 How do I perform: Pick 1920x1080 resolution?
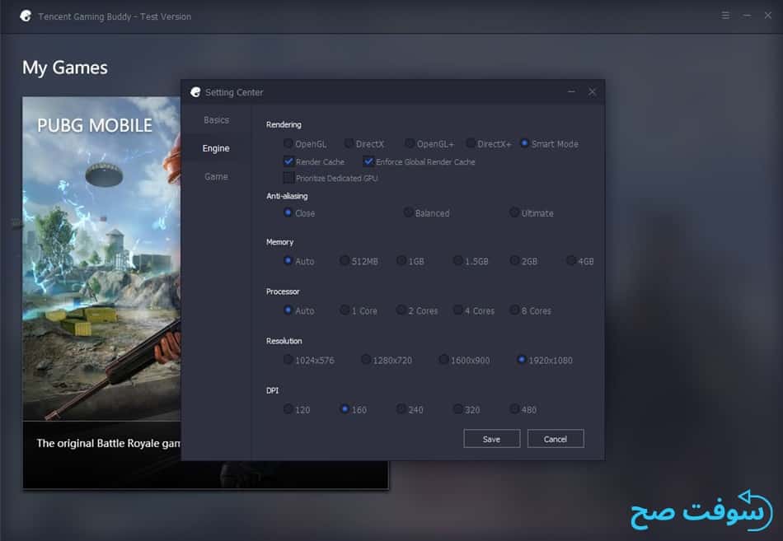point(522,359)
